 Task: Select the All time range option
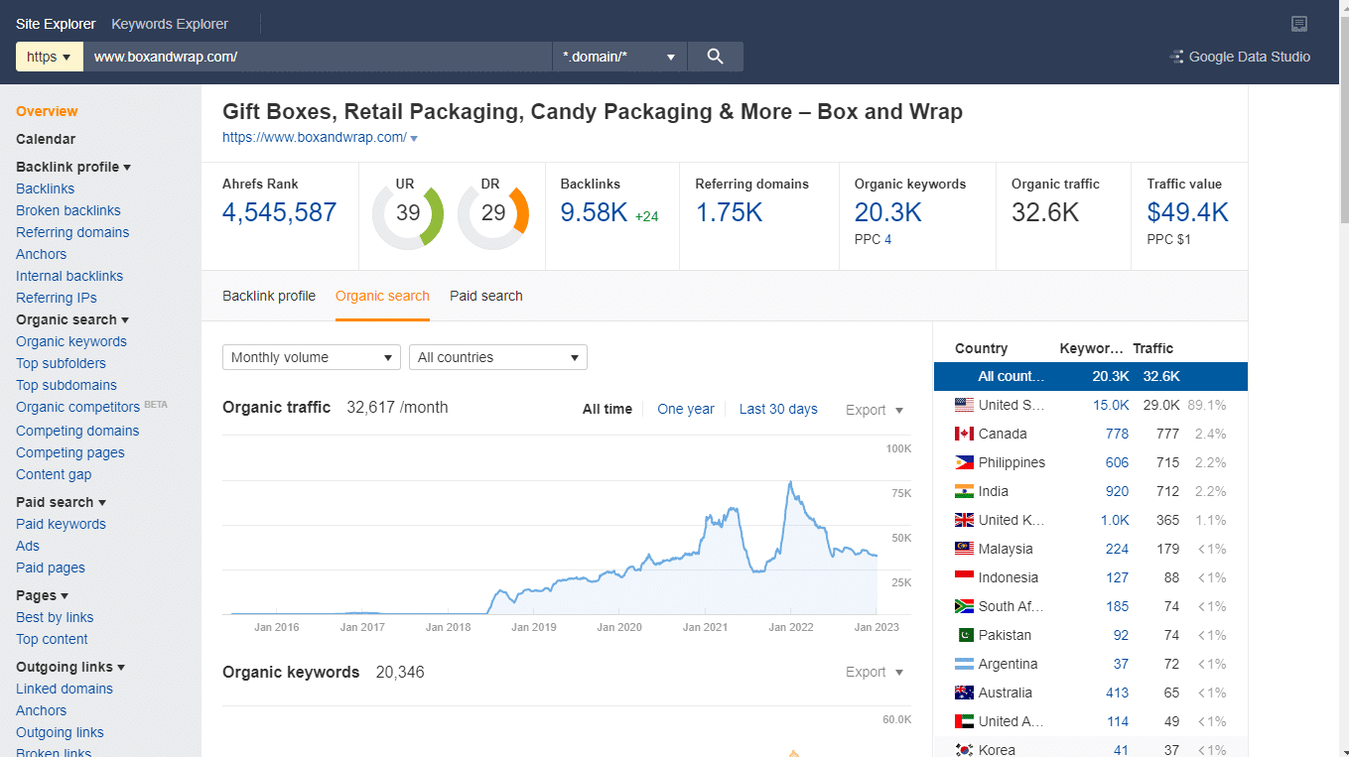607,409
